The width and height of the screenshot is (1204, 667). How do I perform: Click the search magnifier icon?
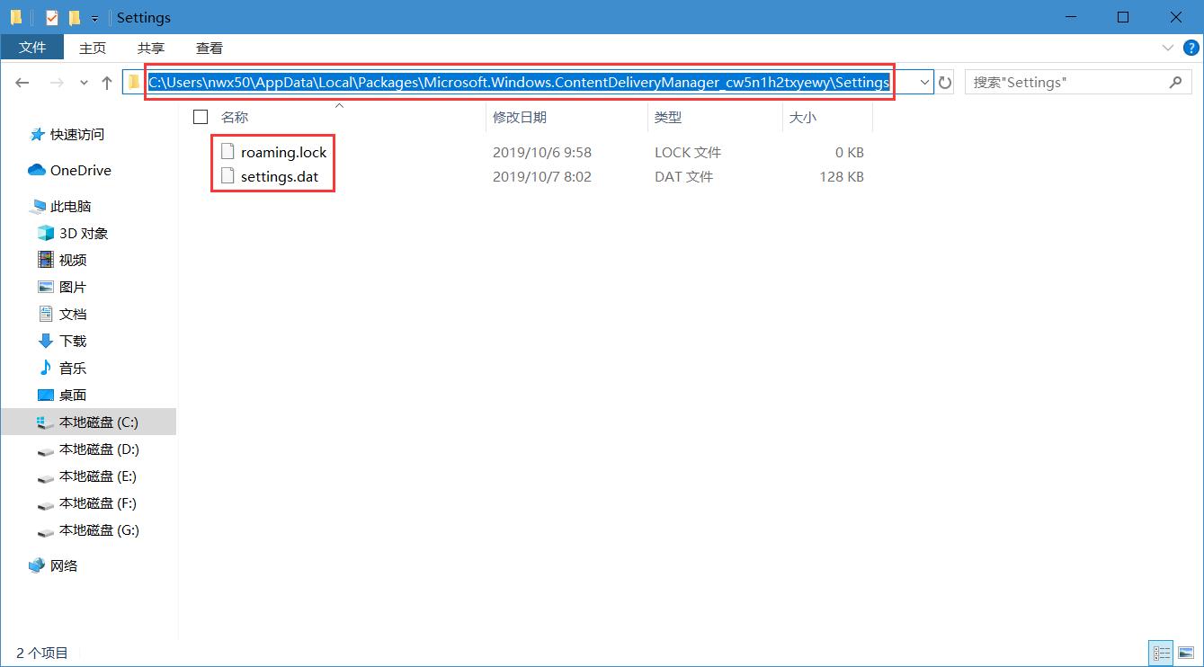pos(1175,83)
